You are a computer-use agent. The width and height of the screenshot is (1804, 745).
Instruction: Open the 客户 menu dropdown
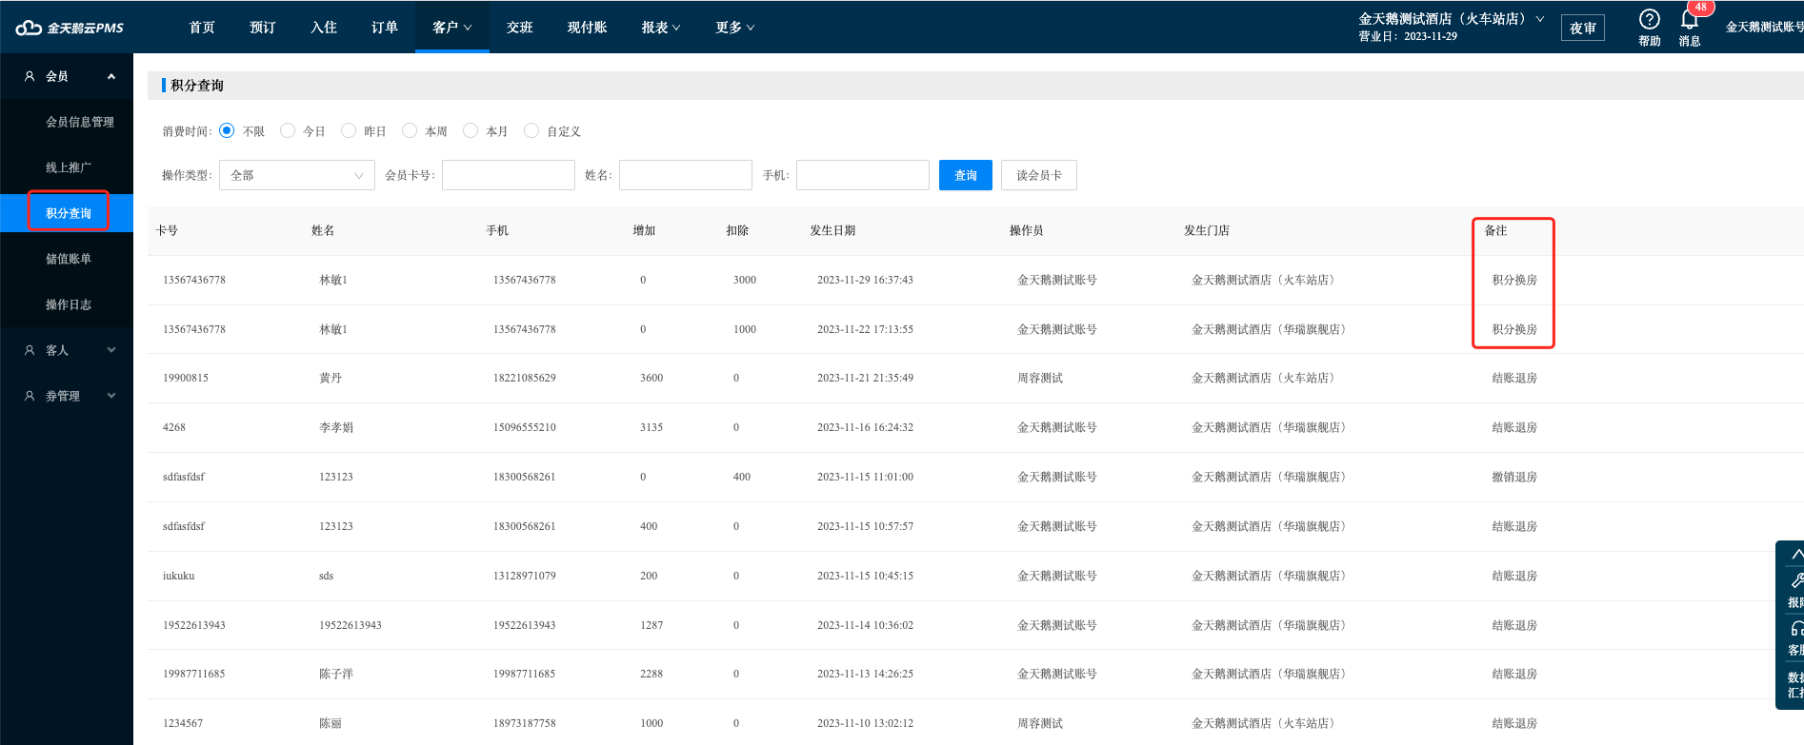(452, 28)
